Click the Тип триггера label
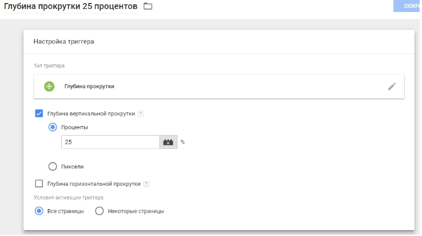422x236 pixels. [49, 66]
